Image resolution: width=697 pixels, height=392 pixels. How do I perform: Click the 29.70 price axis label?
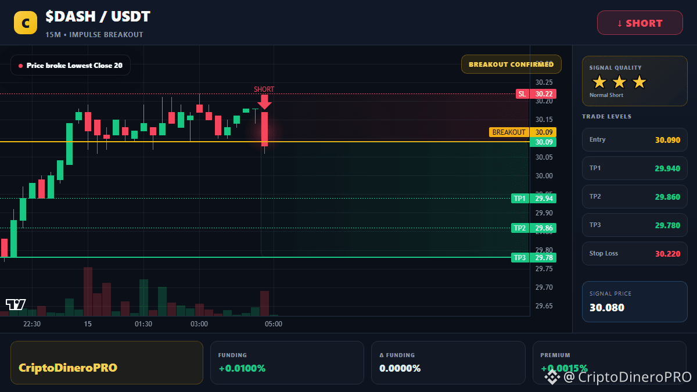[544, 287]
